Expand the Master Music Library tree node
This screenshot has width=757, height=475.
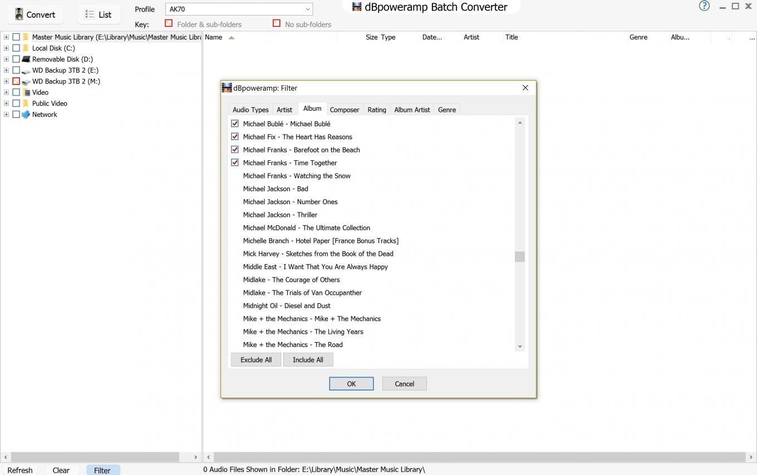tap(6, 37)
